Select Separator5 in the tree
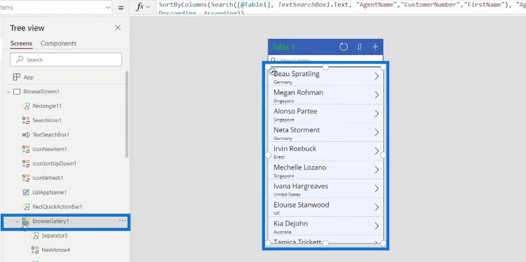The height and width of the screenshot is (262, 526). click(55, 236)
